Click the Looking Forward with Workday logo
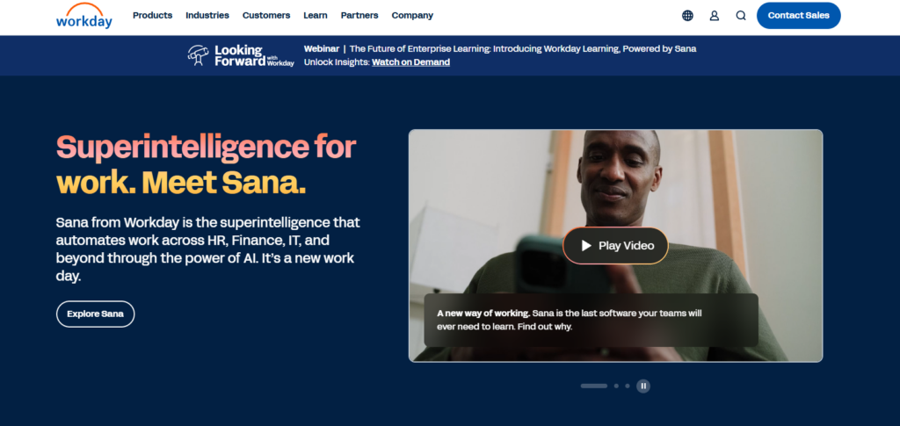Image resolution: width=900 pixels, height=426 pixels. click(x=241, y=55)
